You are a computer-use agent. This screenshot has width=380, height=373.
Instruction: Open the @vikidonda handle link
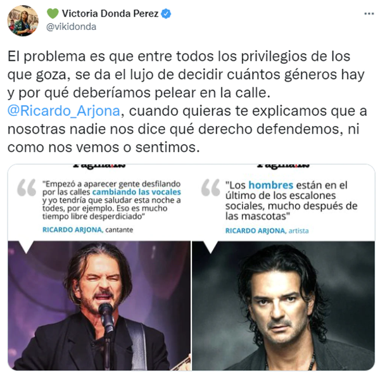coord(71,27)
